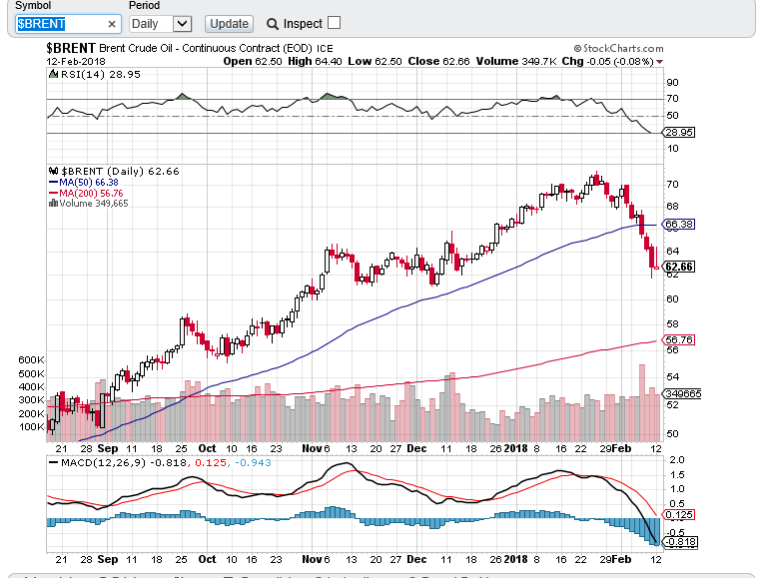Select the MA(200) 56.76 legend
761x578 pixels.
86,193
